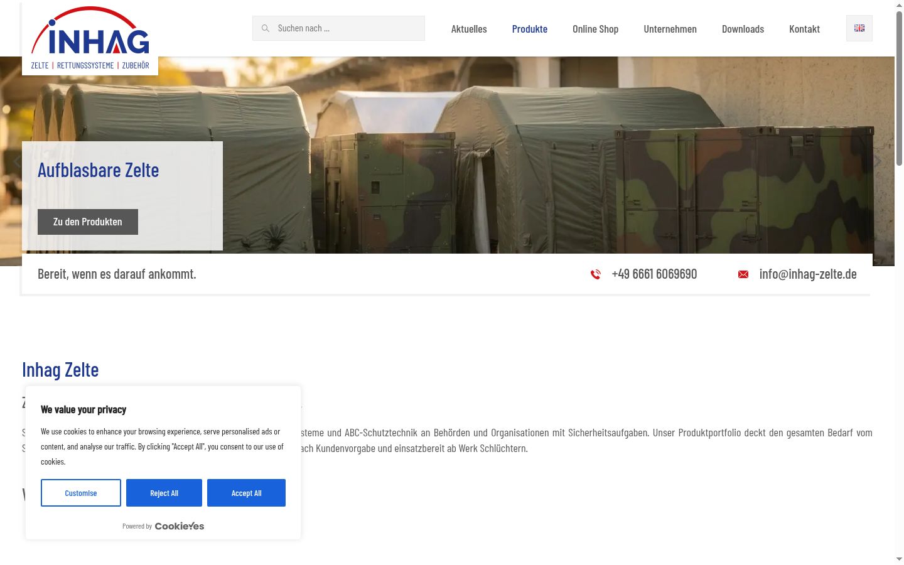Open the Online Shop menu item
Screen dimensions: 904x565
coord(595,29)
